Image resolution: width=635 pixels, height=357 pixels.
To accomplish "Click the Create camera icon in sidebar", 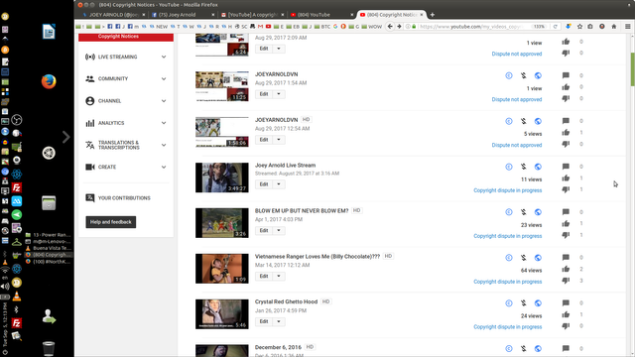I will point(90,167).
